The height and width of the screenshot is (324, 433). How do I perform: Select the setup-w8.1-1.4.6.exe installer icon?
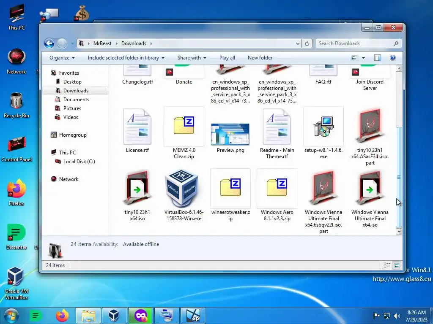click(323, 126)
